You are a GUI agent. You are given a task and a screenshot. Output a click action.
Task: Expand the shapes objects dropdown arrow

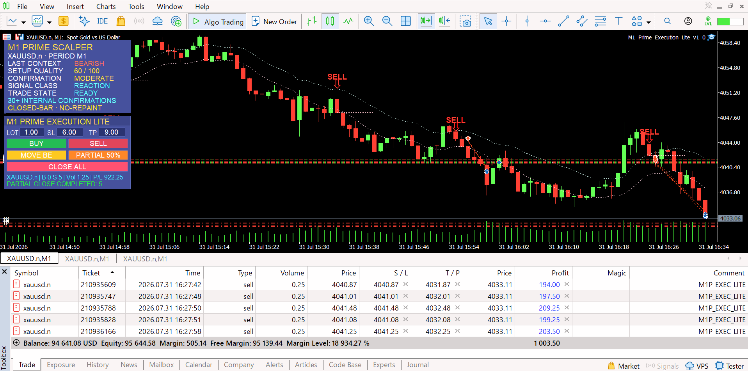coord(649,22)
